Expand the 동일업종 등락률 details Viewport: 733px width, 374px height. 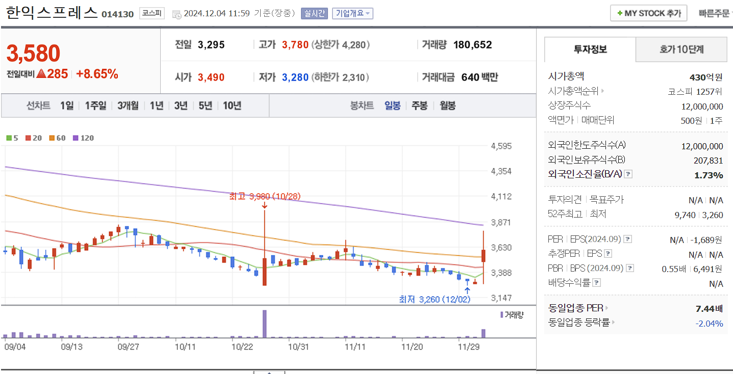click(613, 322)
